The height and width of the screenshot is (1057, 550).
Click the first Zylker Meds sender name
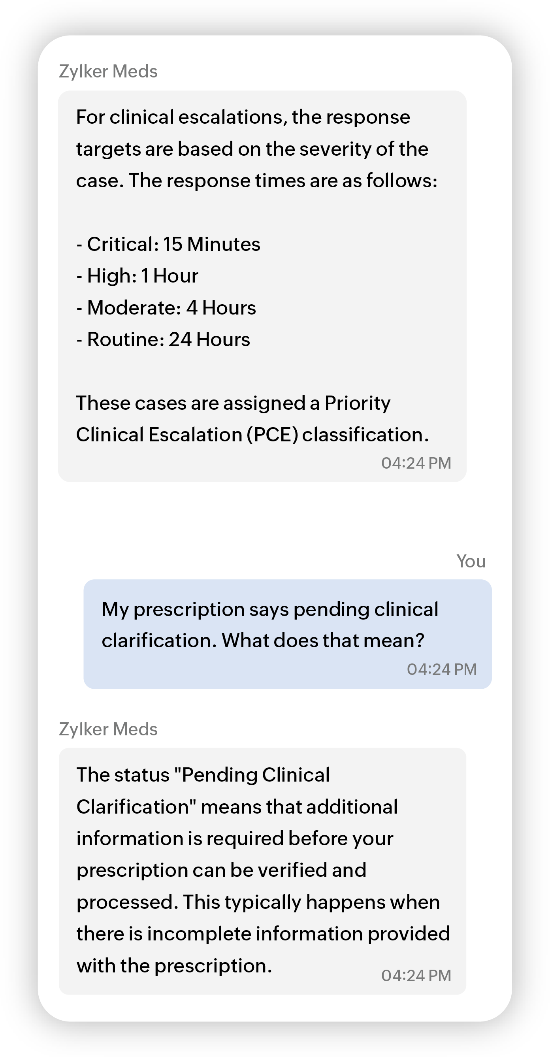tap(108, 72)
